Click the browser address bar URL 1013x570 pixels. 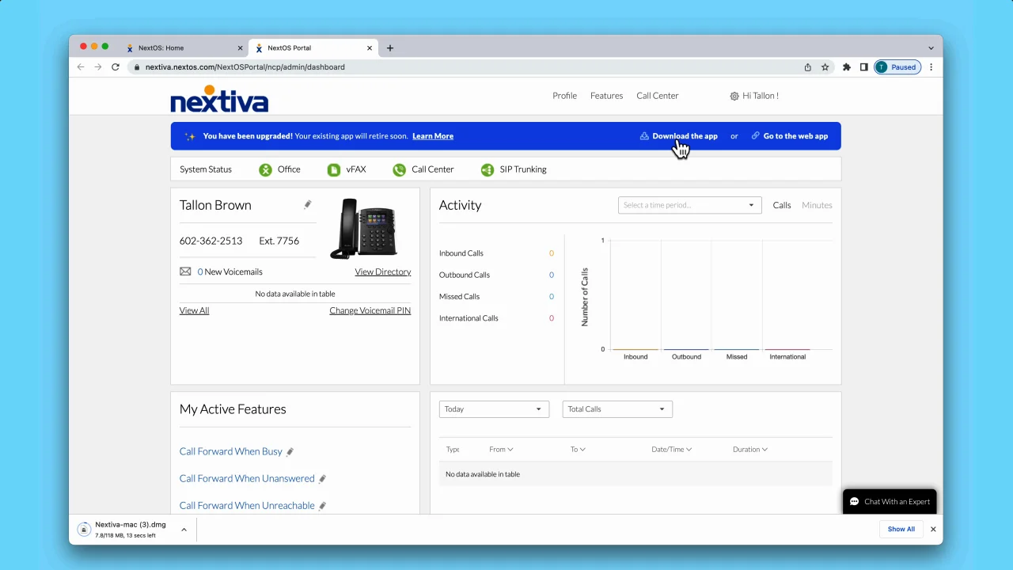245,67
